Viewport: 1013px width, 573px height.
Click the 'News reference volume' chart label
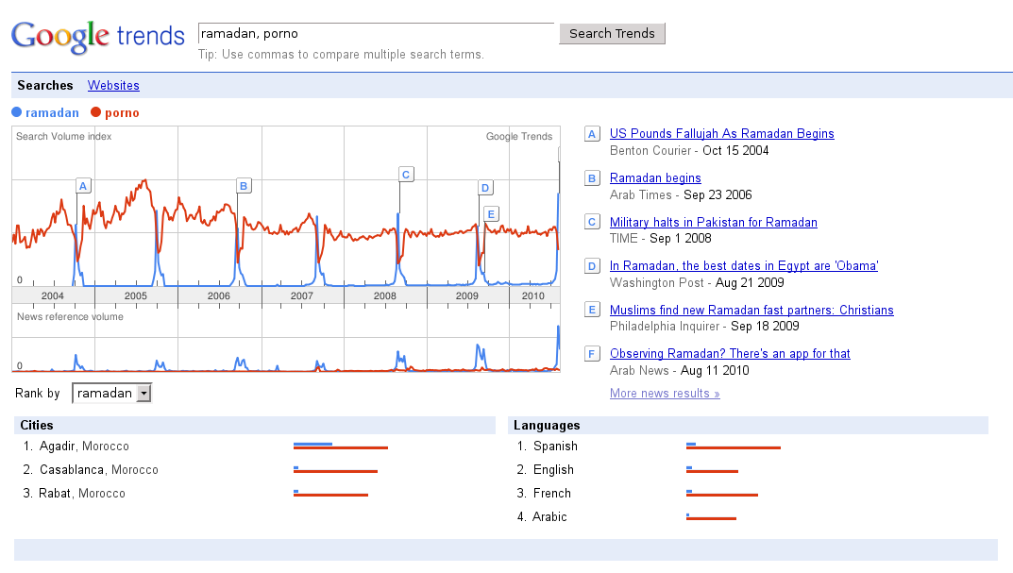tap(70, 316)
